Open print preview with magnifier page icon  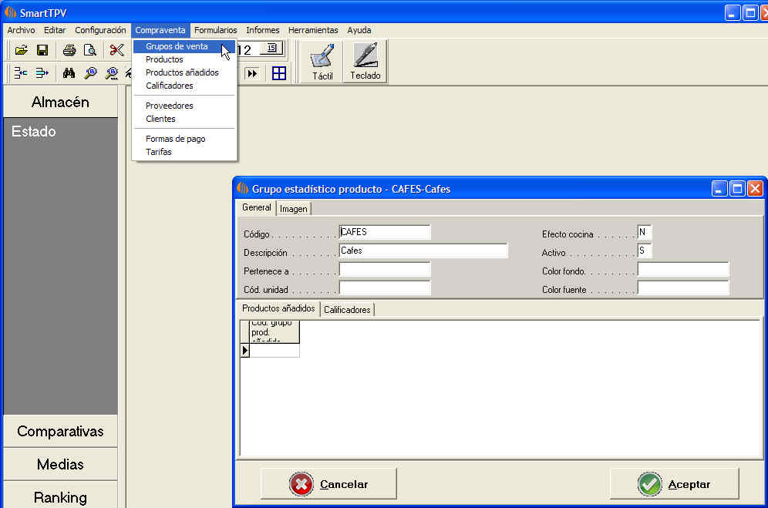click(90, 50)
